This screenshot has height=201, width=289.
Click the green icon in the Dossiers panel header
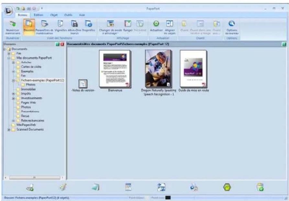click(x=58, y=44)
